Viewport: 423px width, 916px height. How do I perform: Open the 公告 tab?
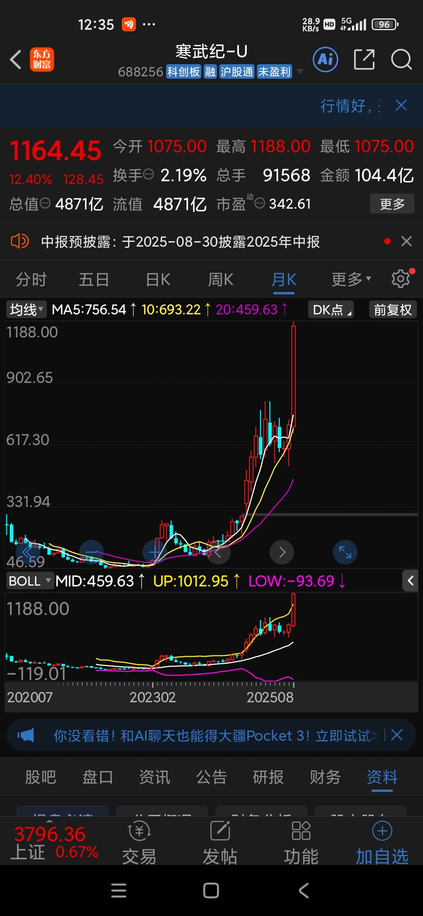(211, 777)
